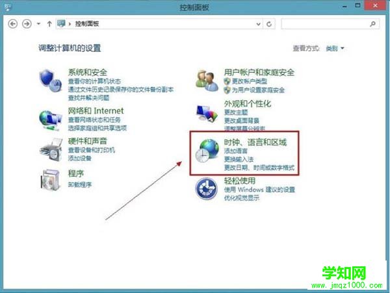
Task: Click 查看你的计算机状态 link
Action: [x=94, y=81]
